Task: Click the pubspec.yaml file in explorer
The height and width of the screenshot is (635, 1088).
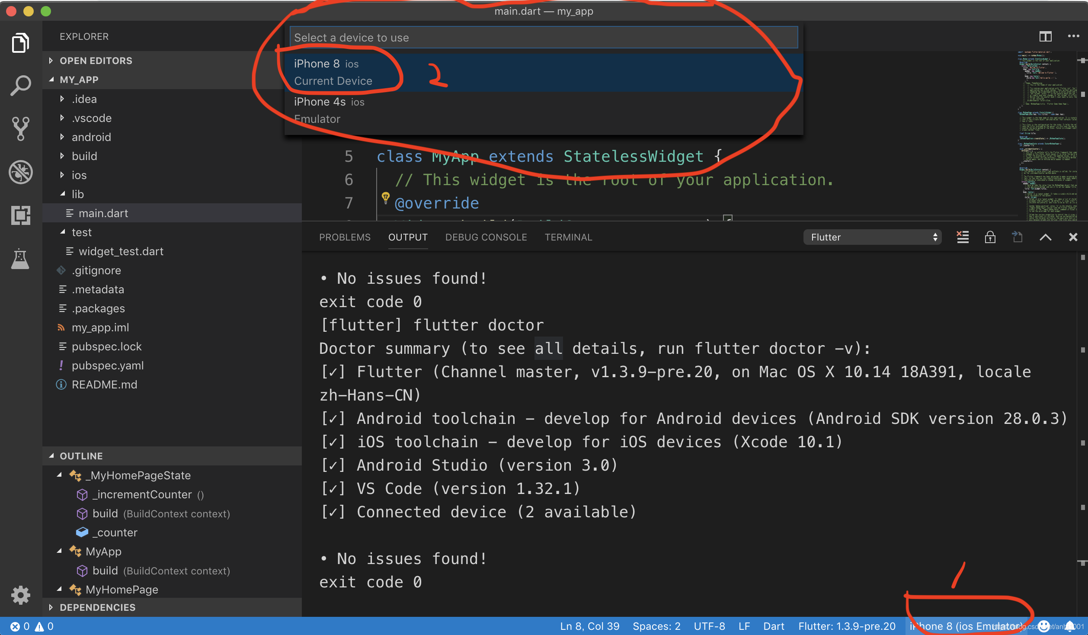Action: tap(106, 365)
